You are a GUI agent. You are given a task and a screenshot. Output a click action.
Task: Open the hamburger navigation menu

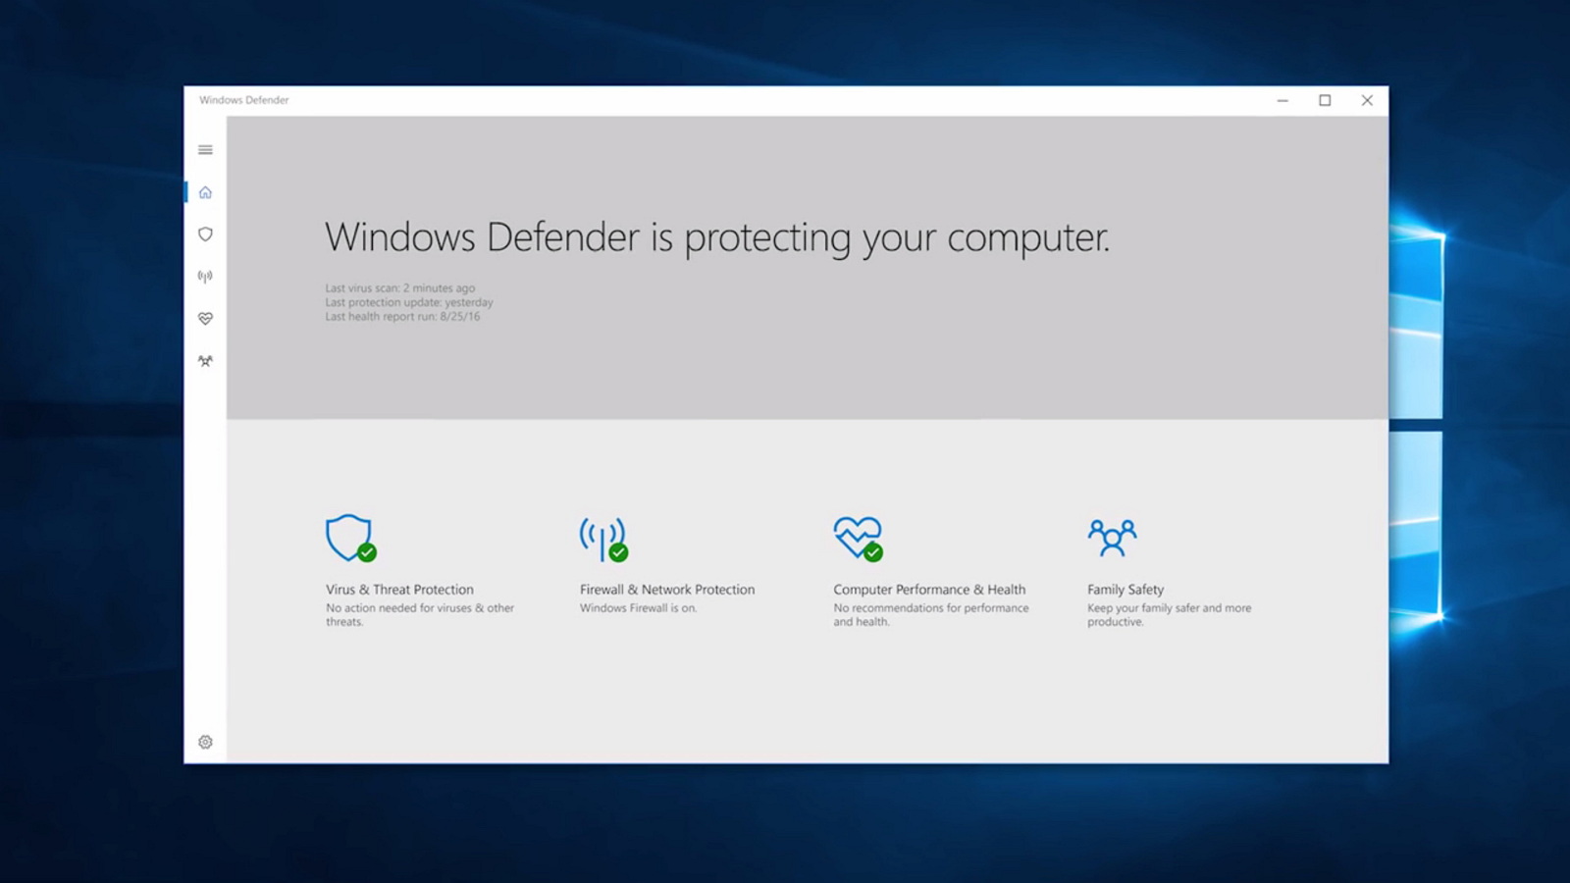pyautogui.click(x=205, y=150)
